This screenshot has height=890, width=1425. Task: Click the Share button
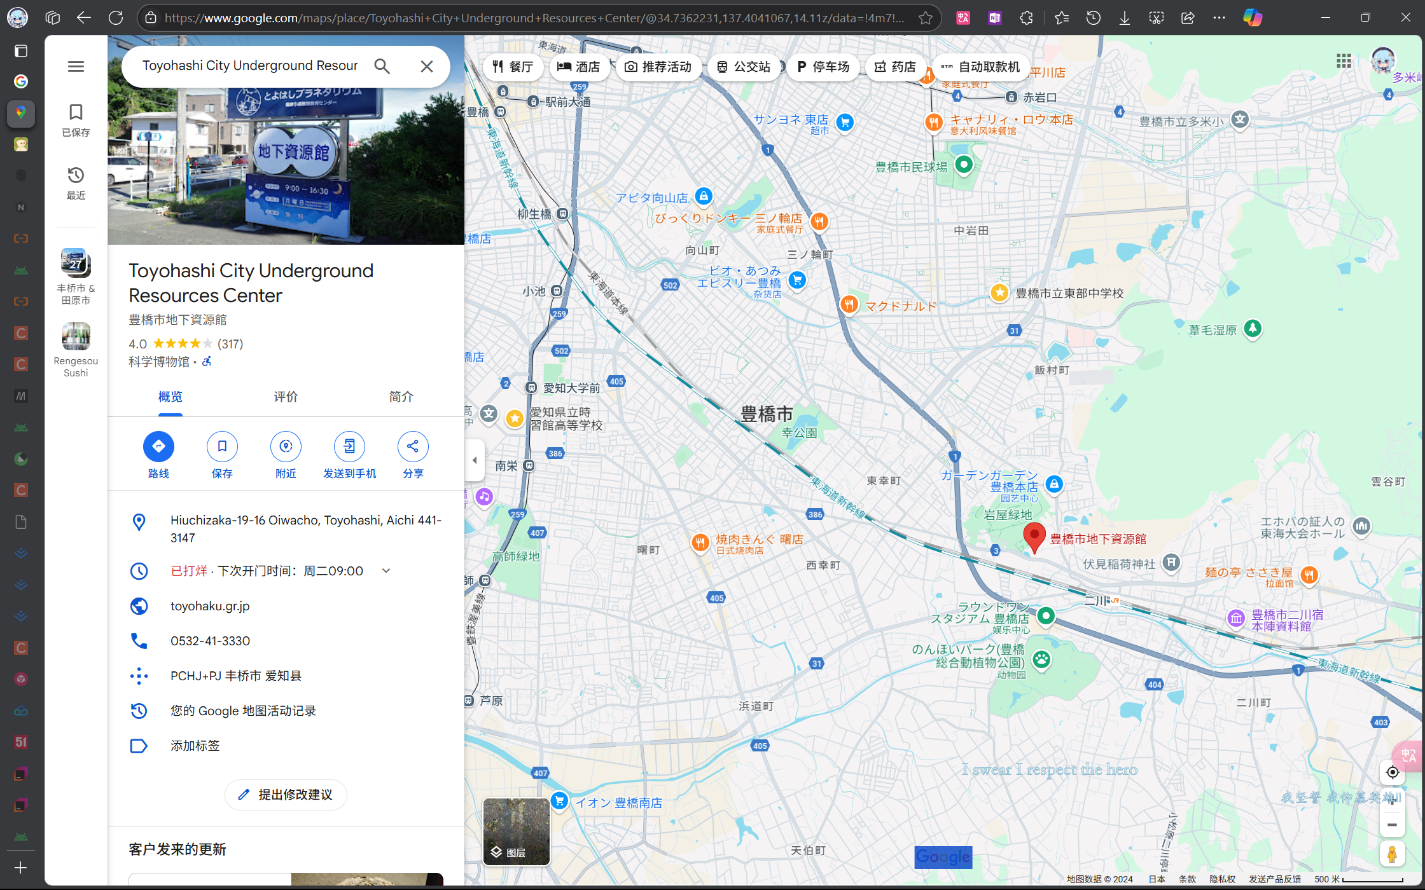point(413,455)
